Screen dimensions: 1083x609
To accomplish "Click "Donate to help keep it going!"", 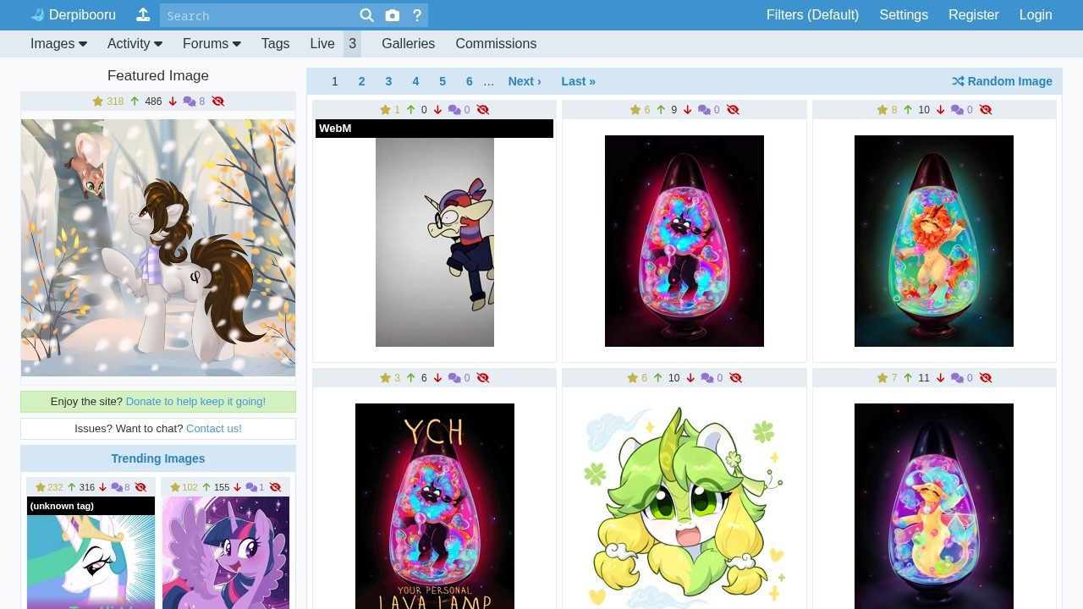I will point(195,402).
